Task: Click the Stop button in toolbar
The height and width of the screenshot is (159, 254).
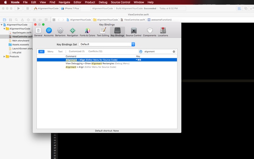Action: coord(28,9)
